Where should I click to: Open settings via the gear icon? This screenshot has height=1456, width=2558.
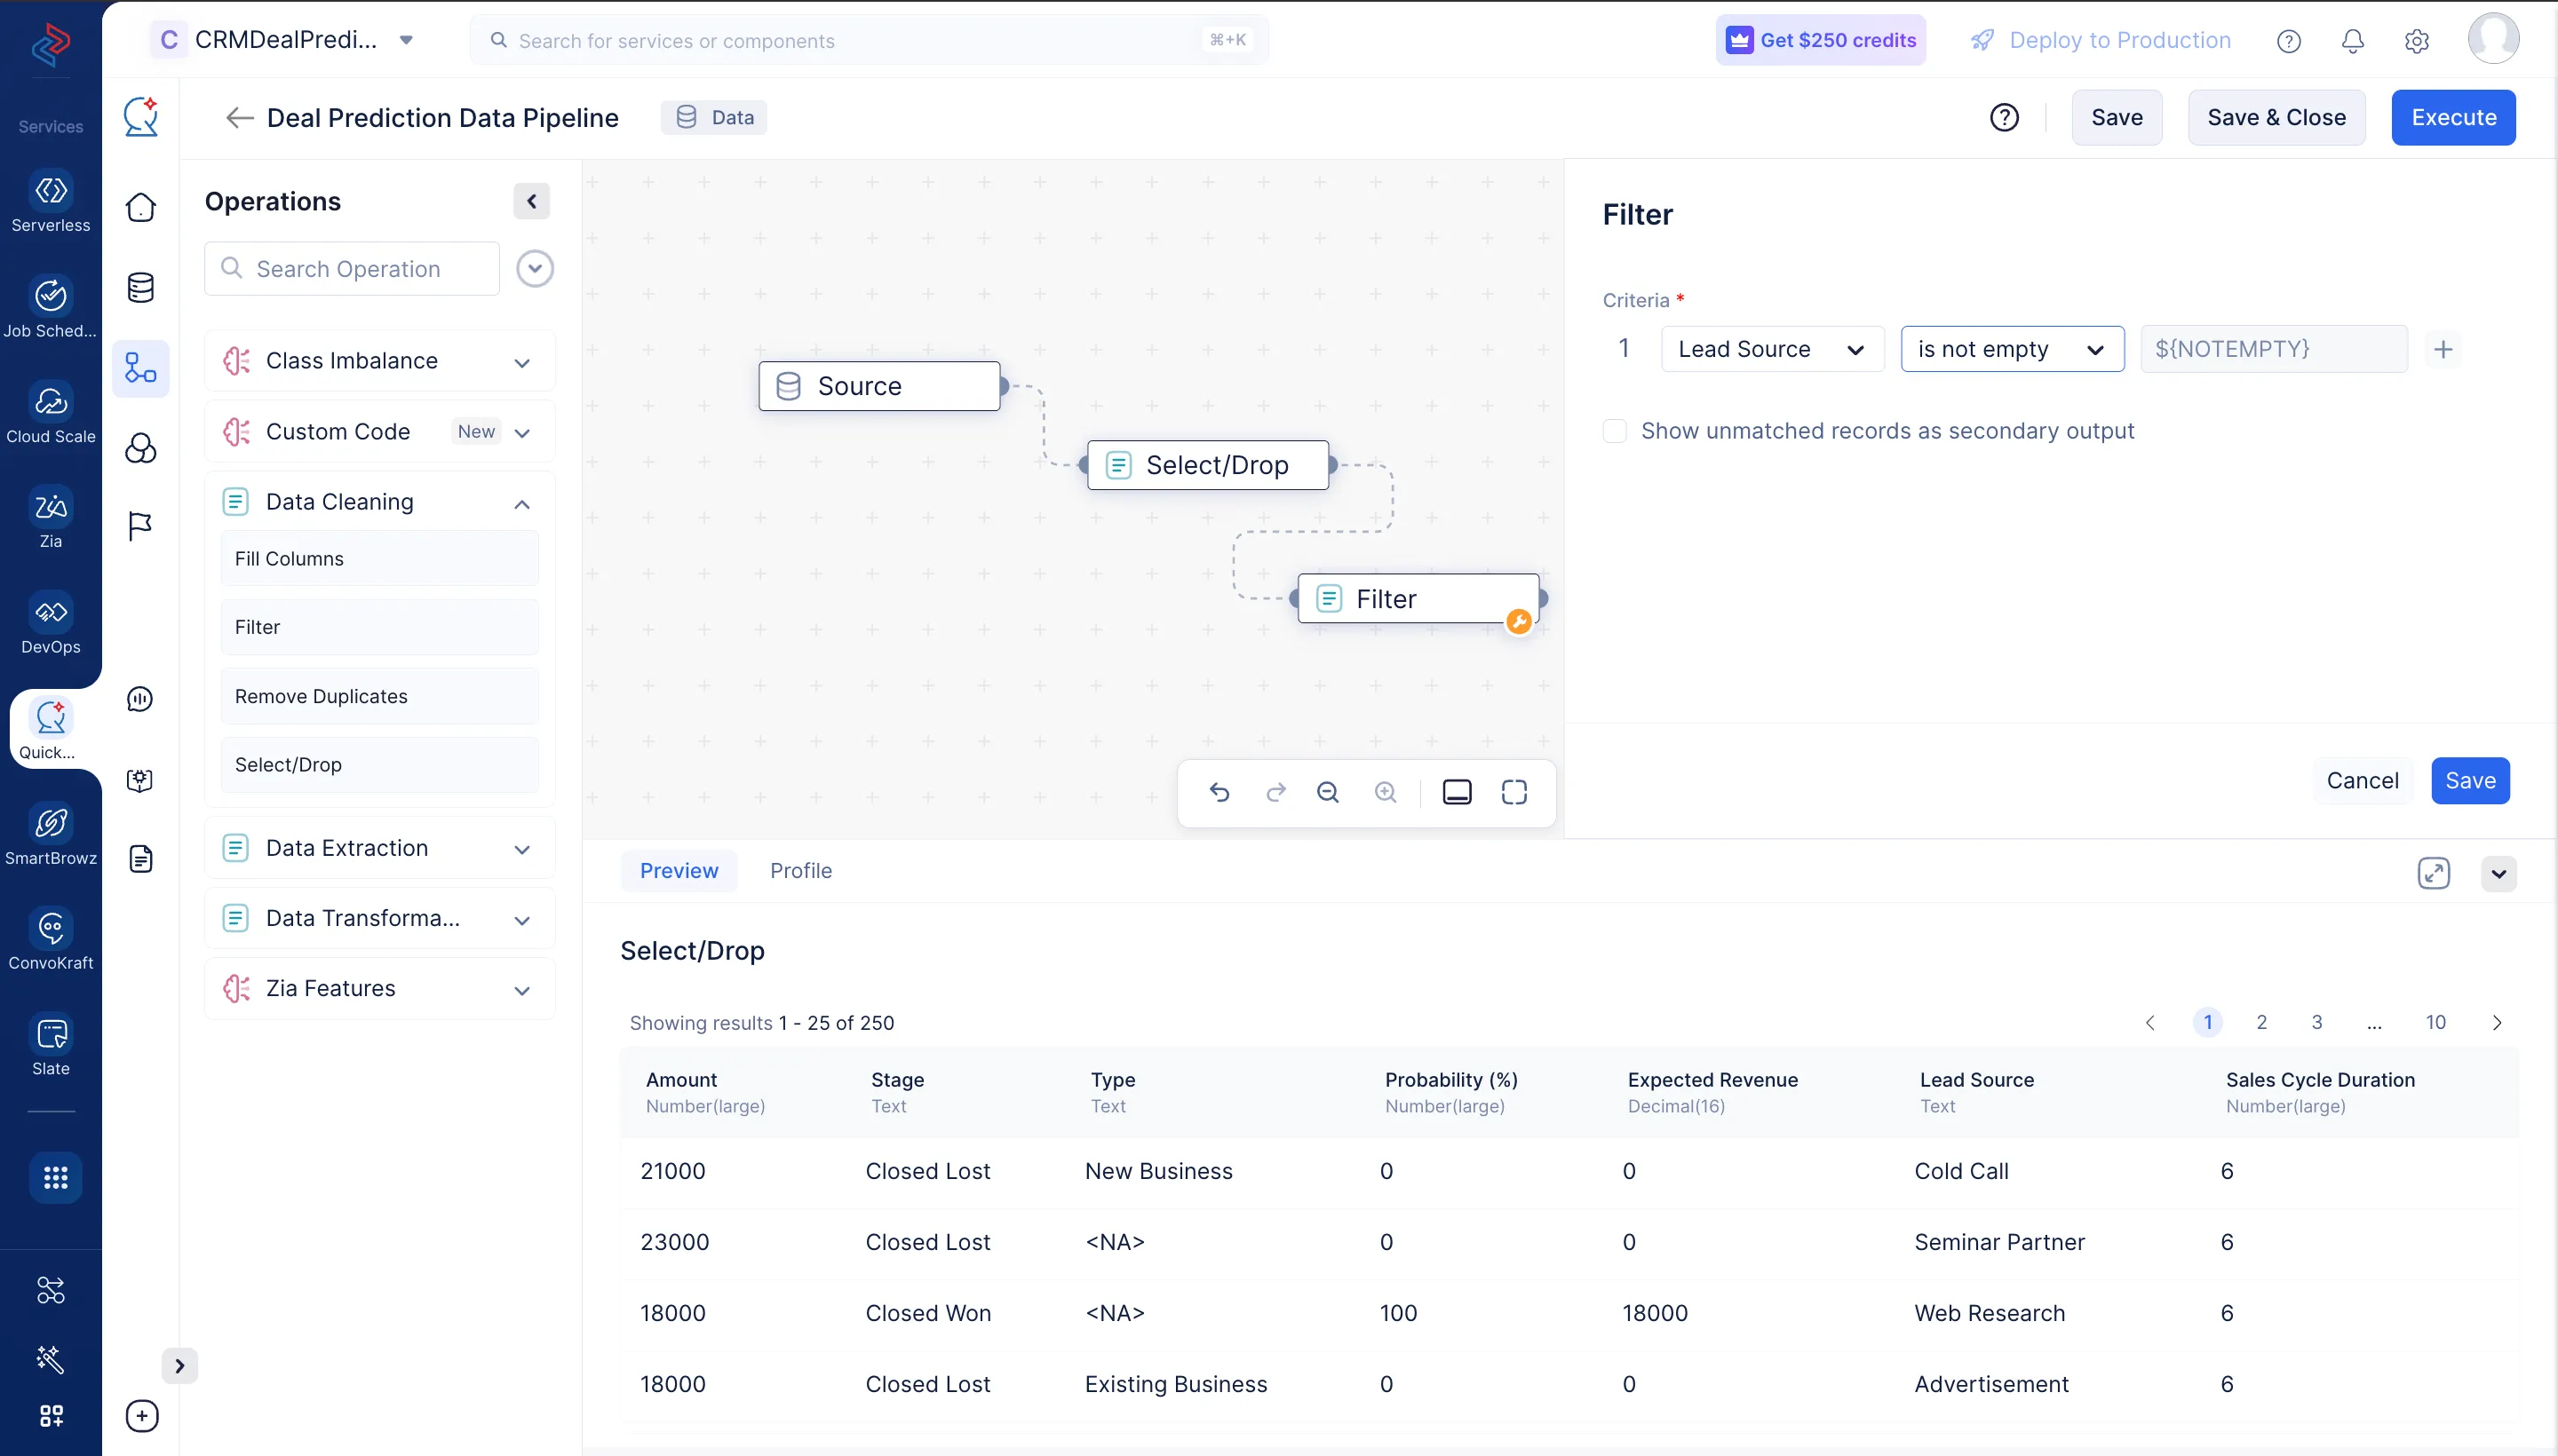[x=2416, y=41]
